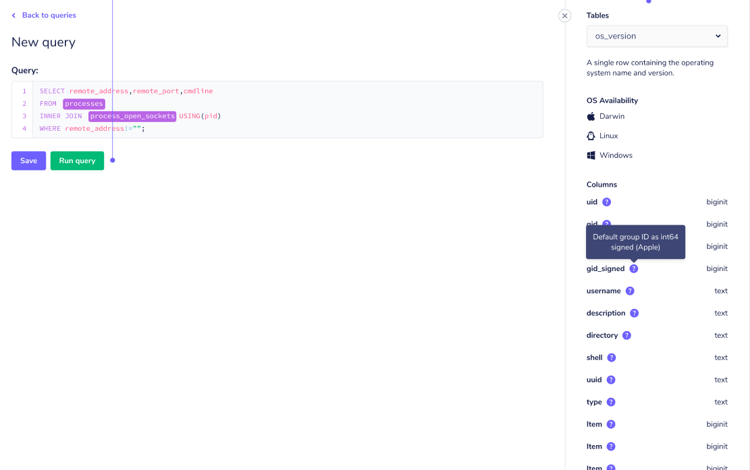
Task: Click the gid_signed help question mark
Action: [634, 269]
